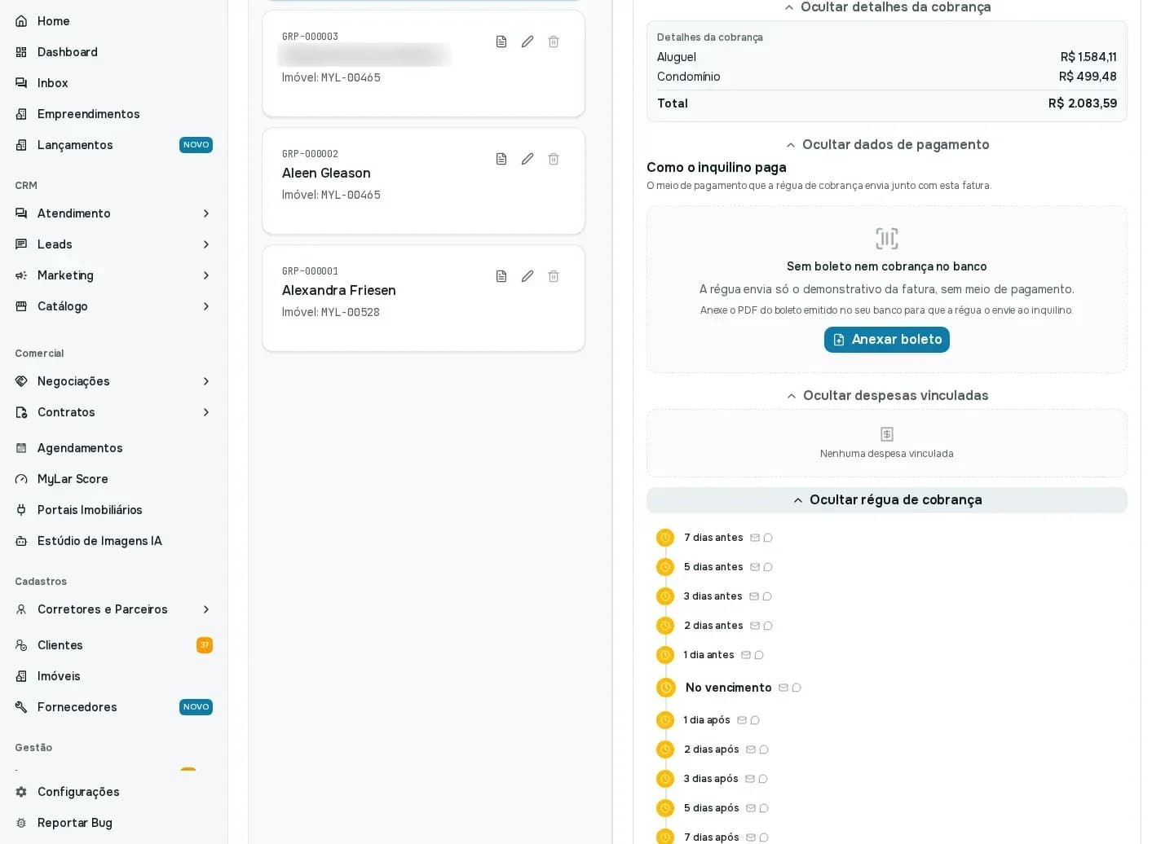
Task: Delete Aleen Gleason with the trash icon
Action: pos(554,159)
